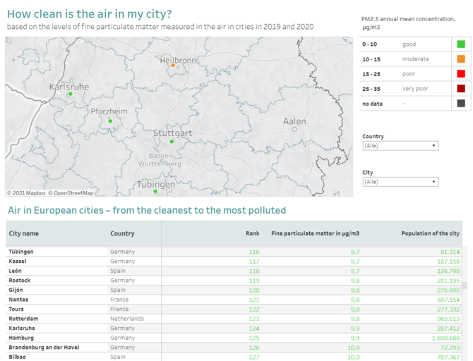Viewport: 473px width, 361px height.
Task: Open the OpenStreetMap attribution link
Action: pos(71,193)
